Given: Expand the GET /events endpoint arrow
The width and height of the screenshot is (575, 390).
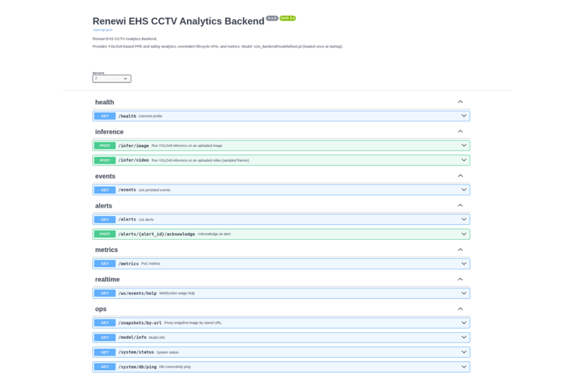Looking at the screenshot, I should point(464,190).
